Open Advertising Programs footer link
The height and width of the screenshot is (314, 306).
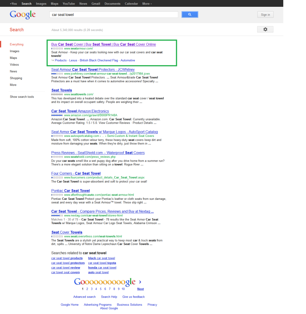(x=98, y=304)
